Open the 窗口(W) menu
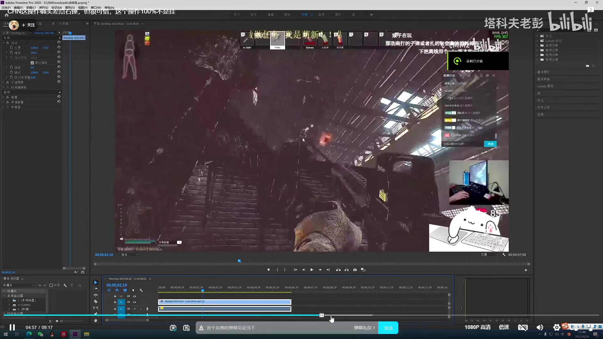603x339 pixels. 96,8
